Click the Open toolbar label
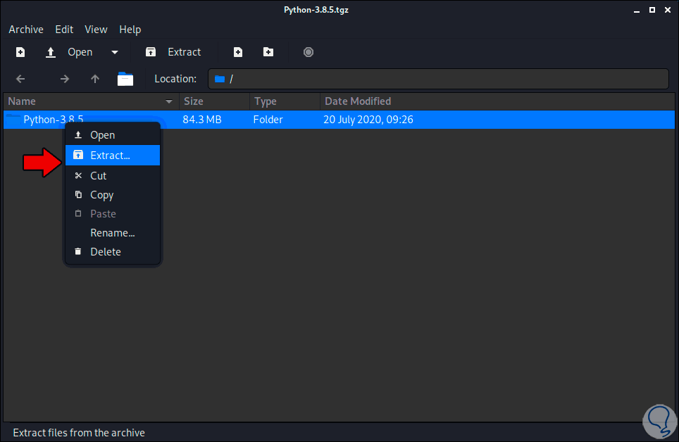This screenshot has width=679, height=442. pos(80,52)
